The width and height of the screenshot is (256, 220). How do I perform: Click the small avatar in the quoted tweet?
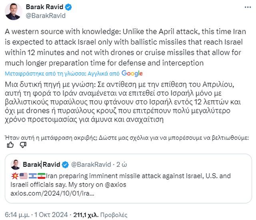[15, 164]
